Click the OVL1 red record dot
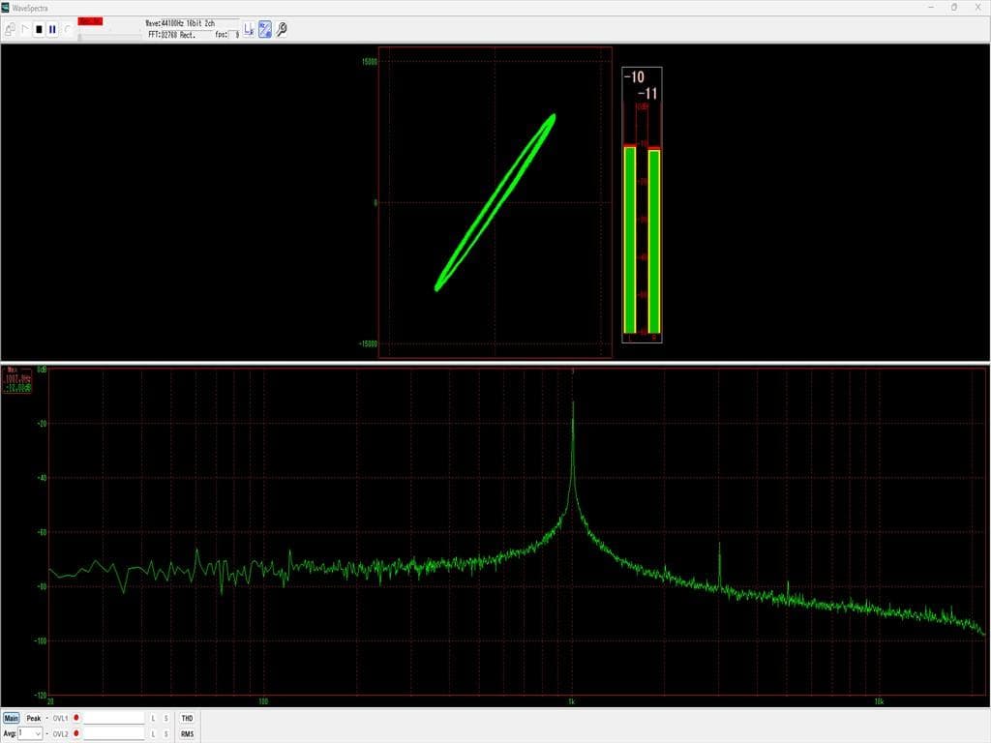This screenshot has height=743, width=991. [76, 719]
